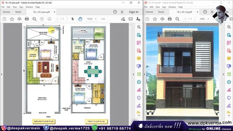Image resolution: width=233 pixels, height=131 pixels.
Task: Choose the Selection arrow tool
Action: click(x=73, y=19)
